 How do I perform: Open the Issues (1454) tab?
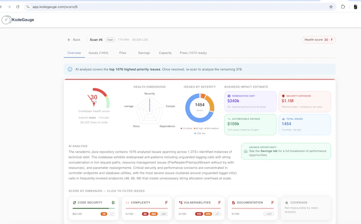tap(98, 53)
